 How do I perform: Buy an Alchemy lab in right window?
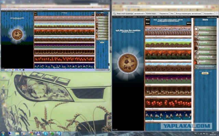click(x=205, y=57)
